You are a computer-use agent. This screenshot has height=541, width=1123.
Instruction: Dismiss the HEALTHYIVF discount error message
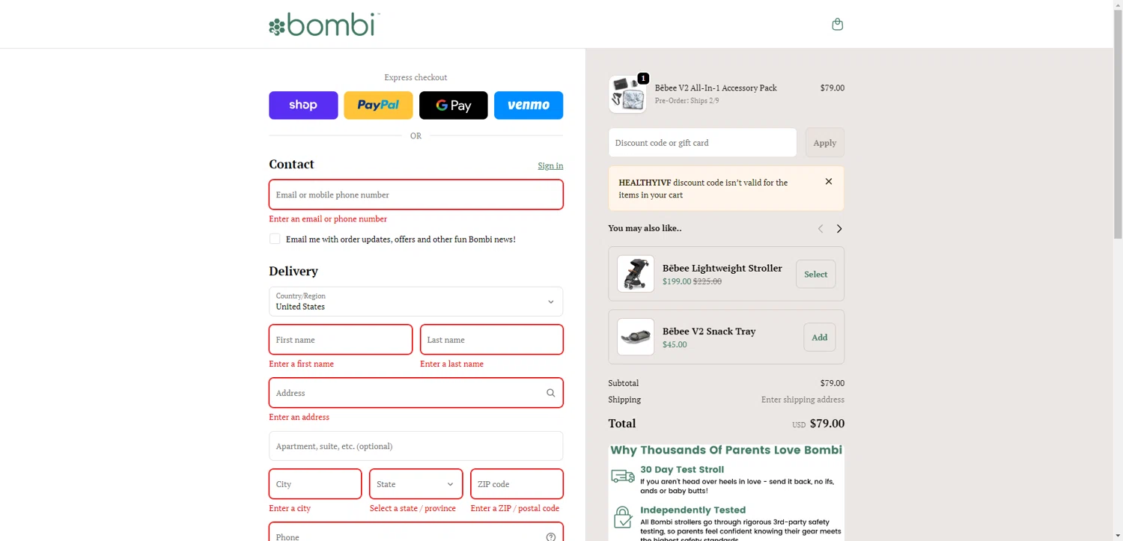(828, 181)
